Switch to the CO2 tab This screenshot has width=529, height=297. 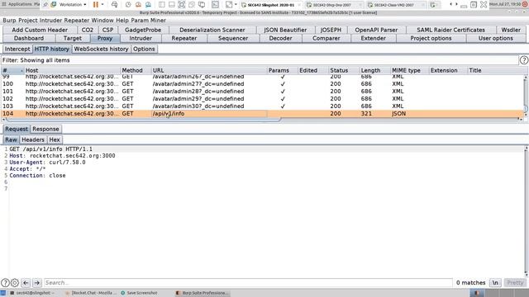[x=88, y=30]
